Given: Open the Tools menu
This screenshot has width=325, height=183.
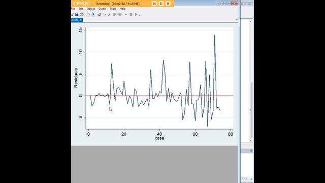Looking at the screenshot, I should click(x=113, y=9).
